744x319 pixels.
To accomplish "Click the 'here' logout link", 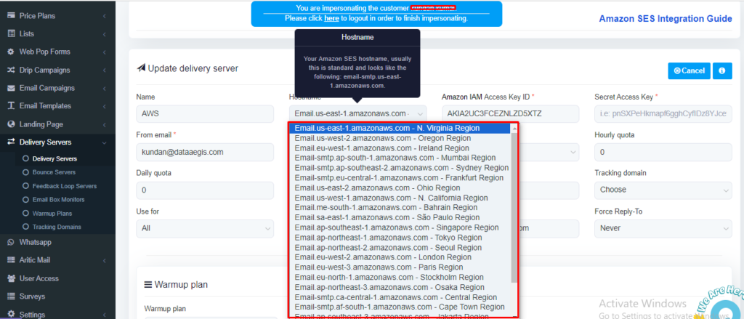I will [331, 18].
